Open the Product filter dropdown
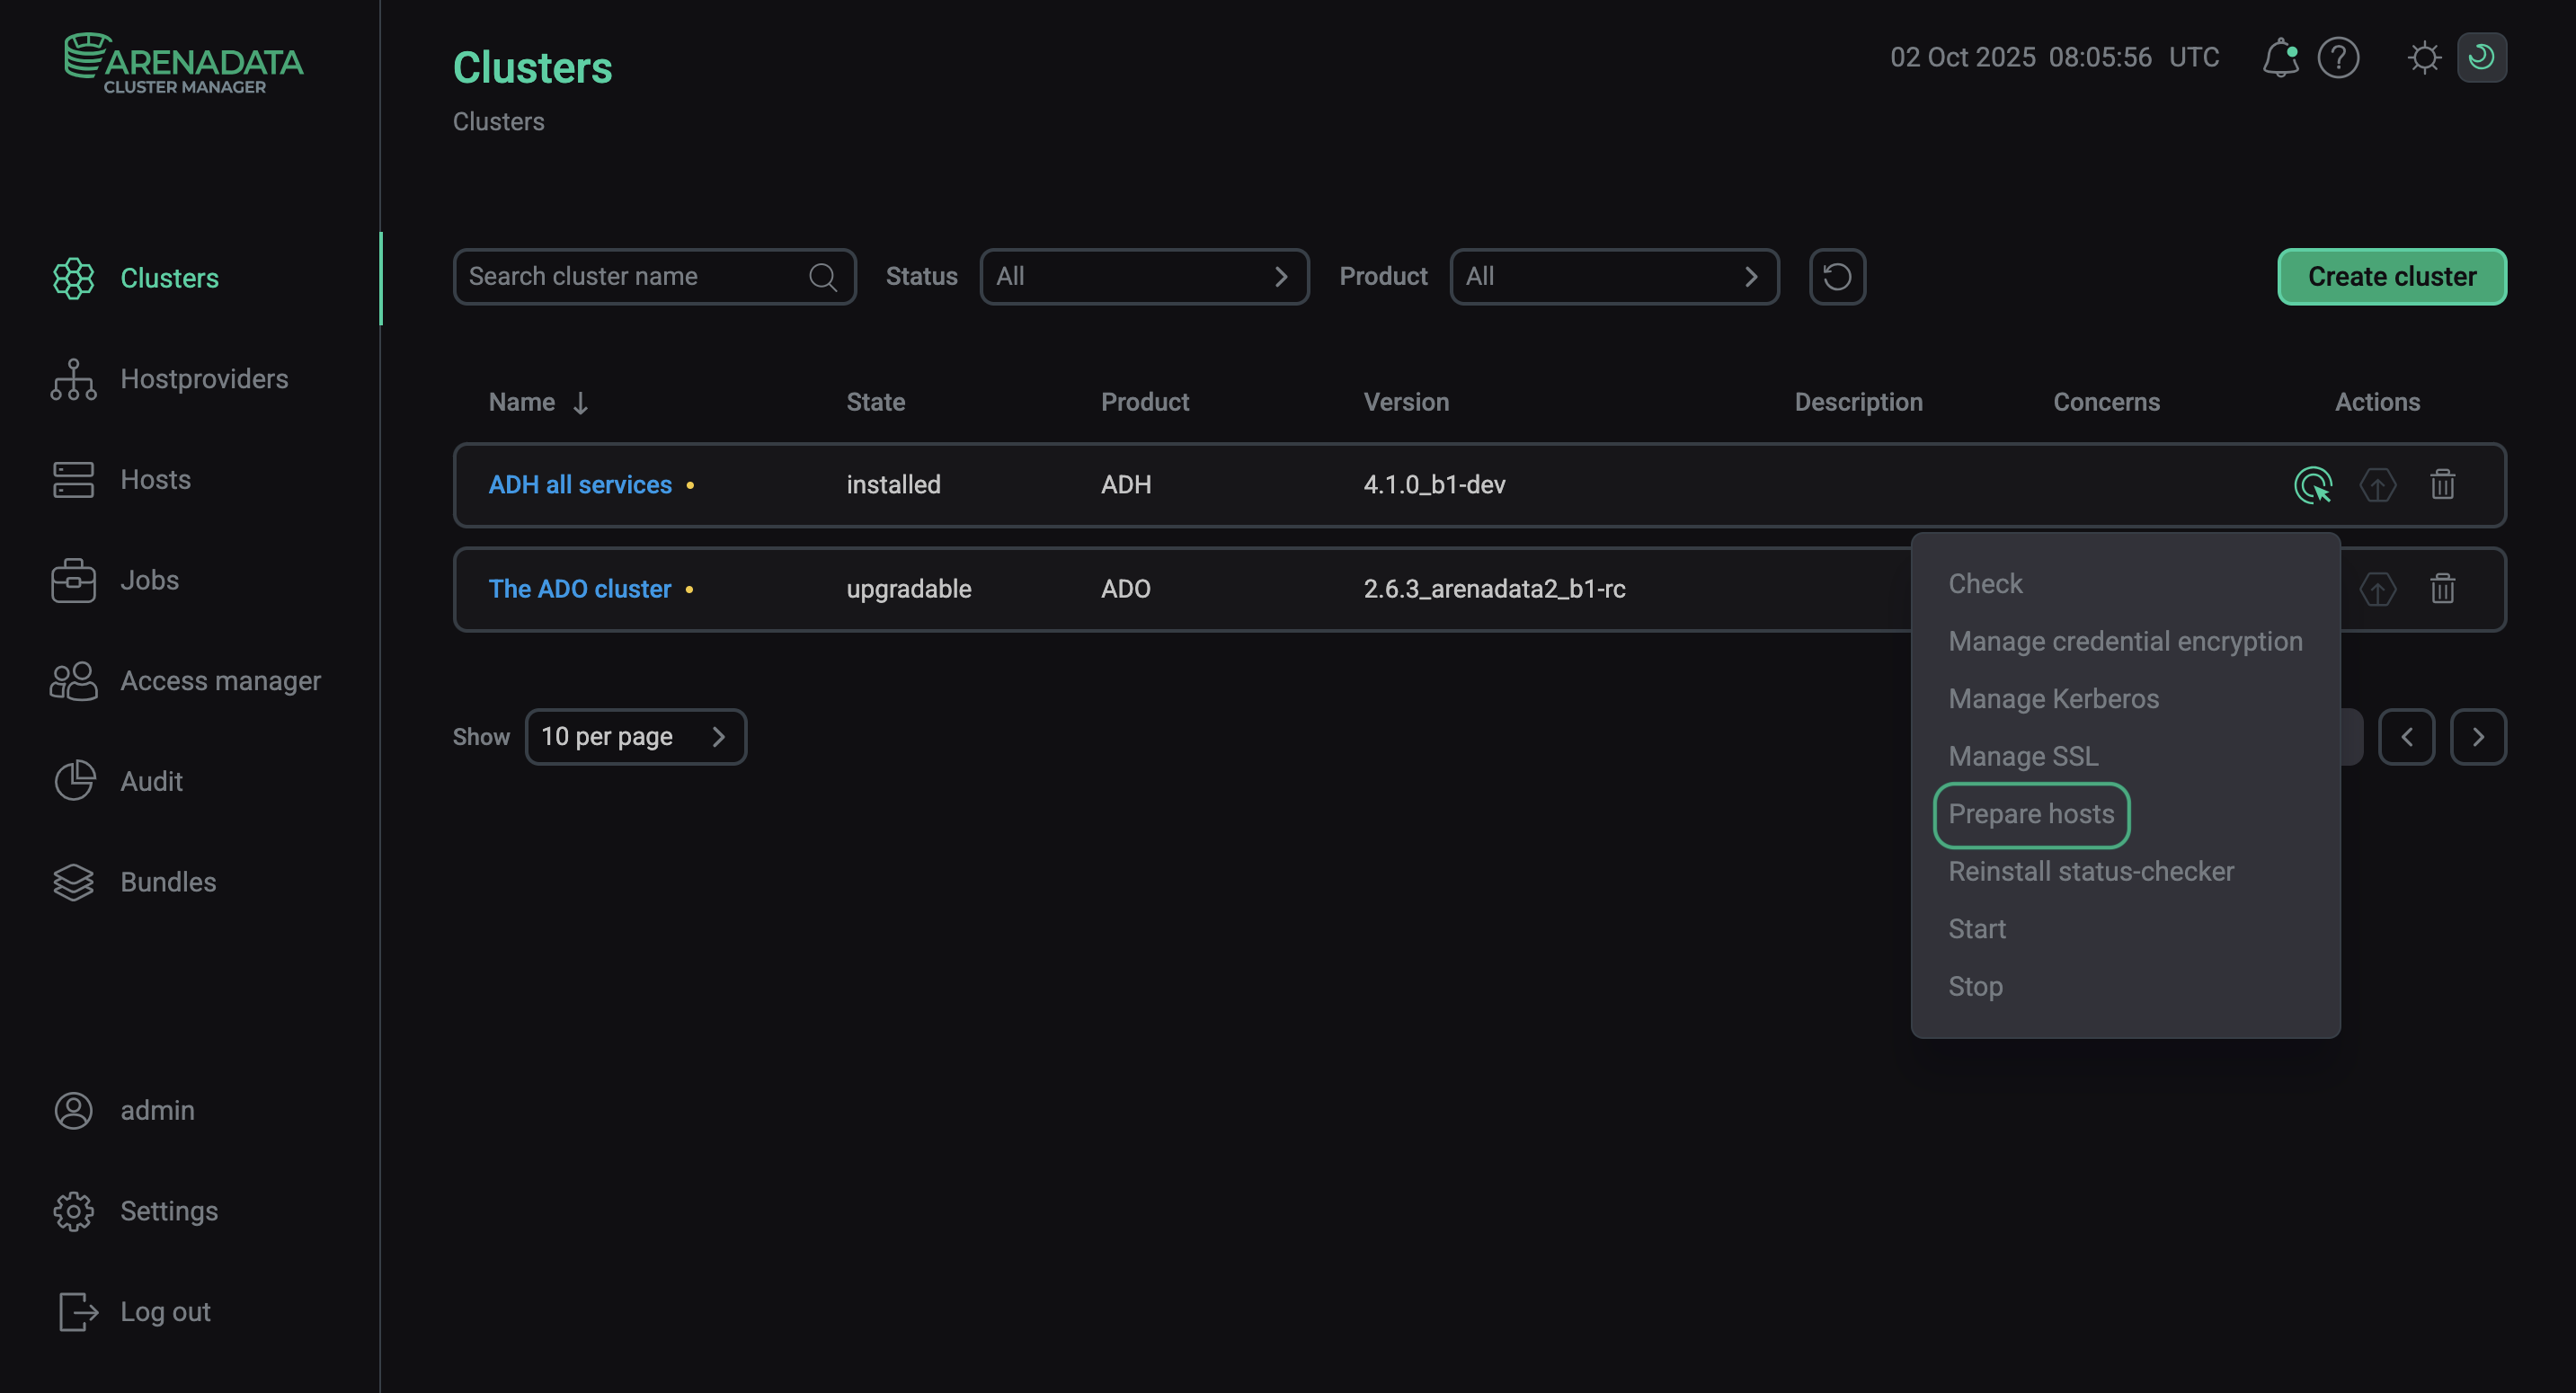The image size is (2576, 1393). (1613, 276)
